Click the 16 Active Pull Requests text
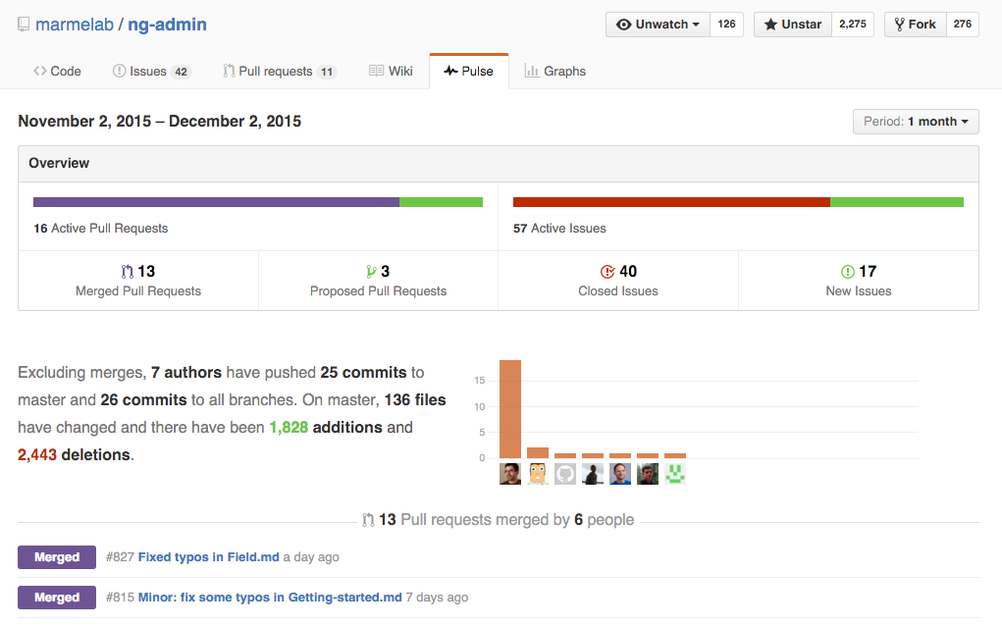This screenshot has height=626, width=1002. 100,228
